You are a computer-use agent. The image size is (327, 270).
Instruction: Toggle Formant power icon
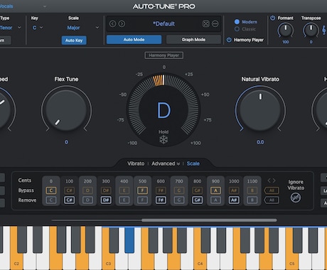click(273, 18)
